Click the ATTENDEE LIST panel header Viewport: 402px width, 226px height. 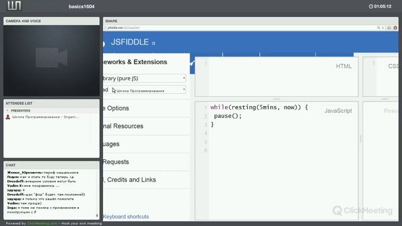click(x=52, y=103)
